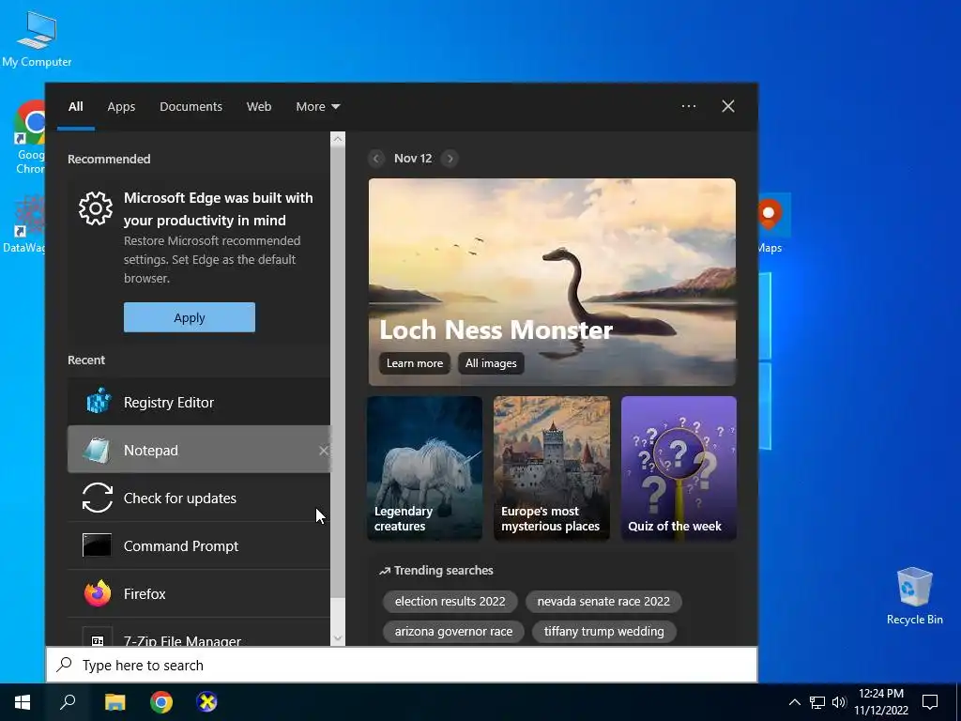961x721 pixels.
Task: Open File Explorer from taskbar
Action: (x=114, y=702)
